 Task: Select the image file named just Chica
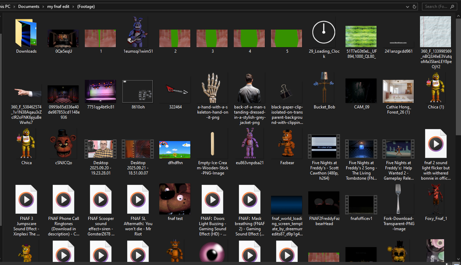click(x=26, y=144)
